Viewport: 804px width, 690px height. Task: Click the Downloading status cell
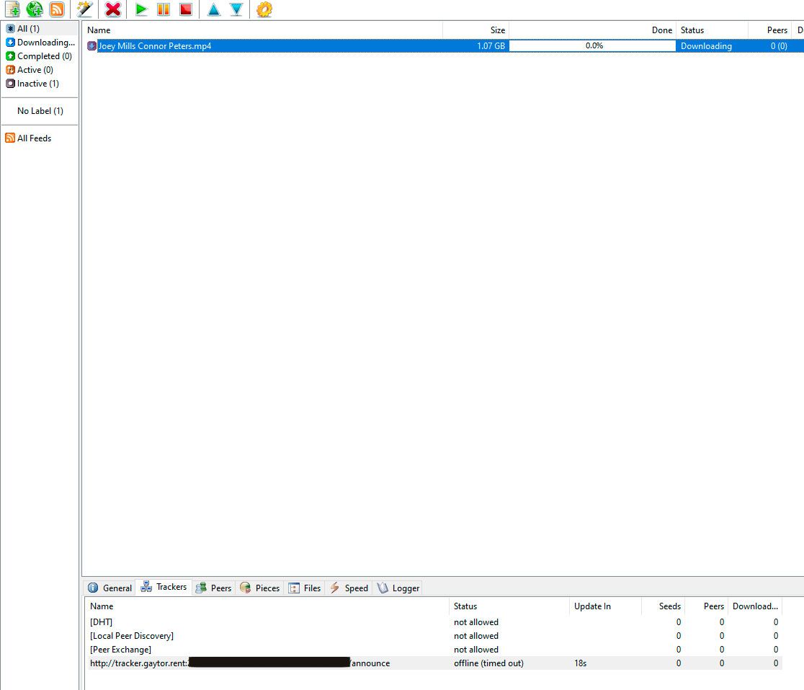(x=706, y=46)
